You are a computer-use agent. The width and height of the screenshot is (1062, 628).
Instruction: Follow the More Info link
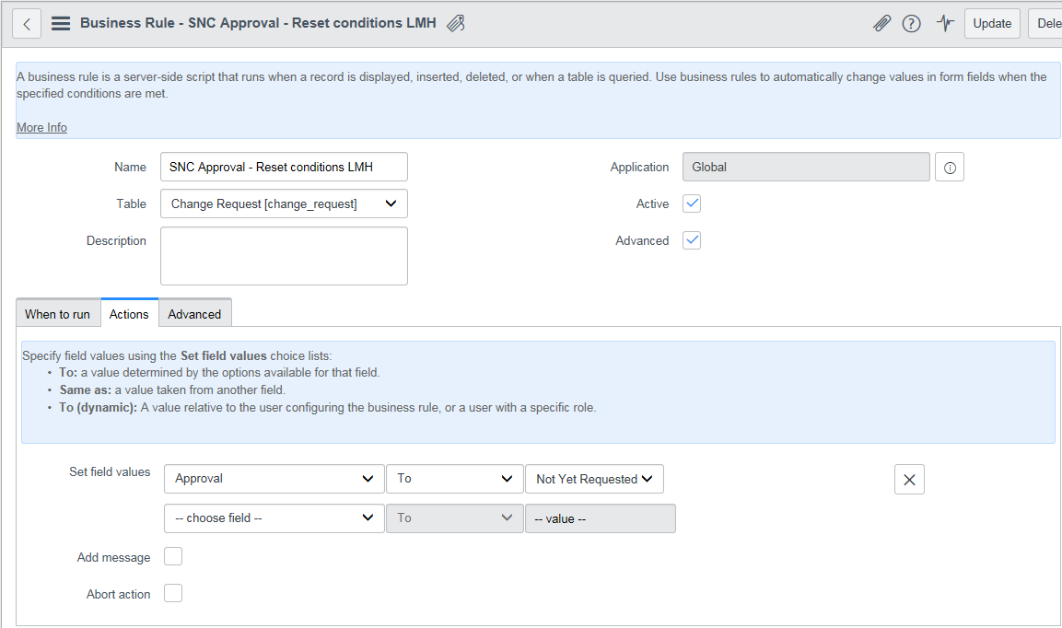[41, 127]
